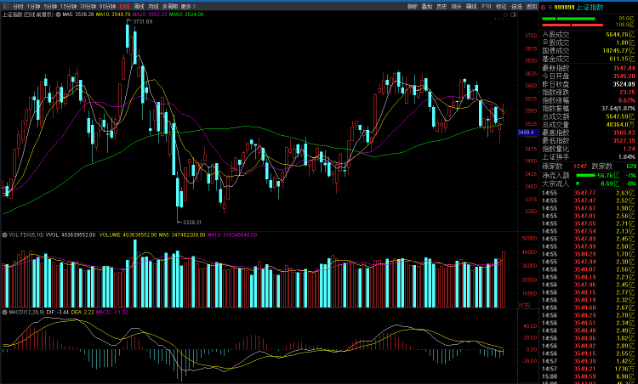Screen dimensions: 638x384
Task: Toggle the 画线 drawing tools
Action: 471,7
